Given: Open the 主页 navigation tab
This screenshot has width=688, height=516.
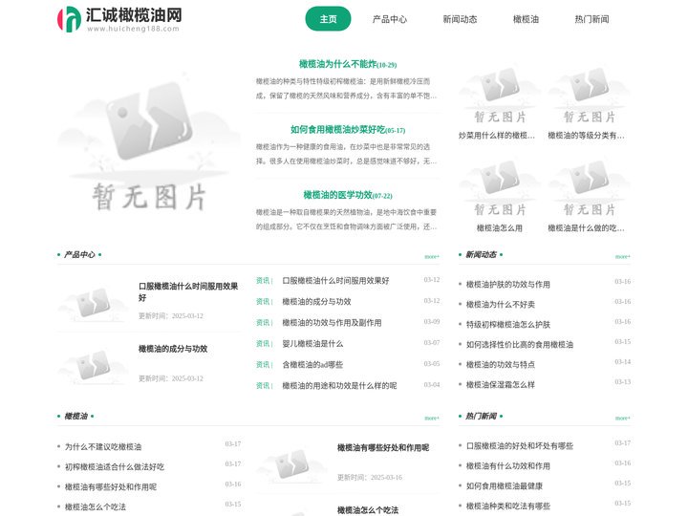Looking at the screenshot, I should [x=328, y=19].
